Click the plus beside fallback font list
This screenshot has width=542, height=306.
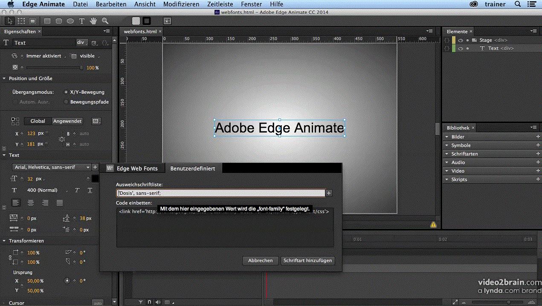click(x=329, y=193)
